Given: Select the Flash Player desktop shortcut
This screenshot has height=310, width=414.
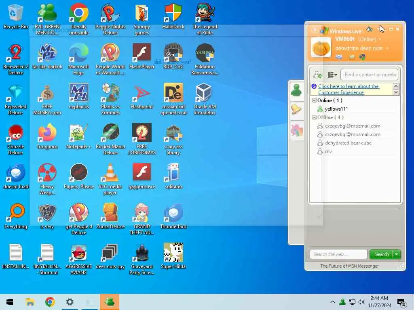Looking at the screenshot, I should point(142,57).
